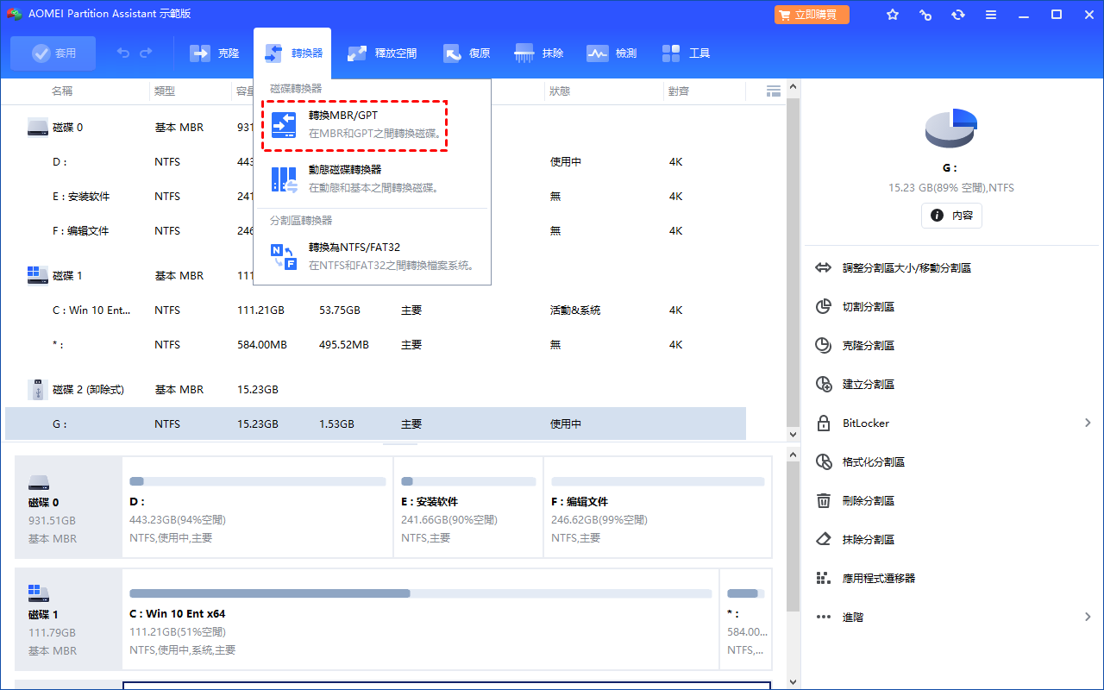Image resolution: width=1104 pixels, height=690 pixels.
Task: Choose 克隆分割區 in the side panel
Action: (868, 346)
